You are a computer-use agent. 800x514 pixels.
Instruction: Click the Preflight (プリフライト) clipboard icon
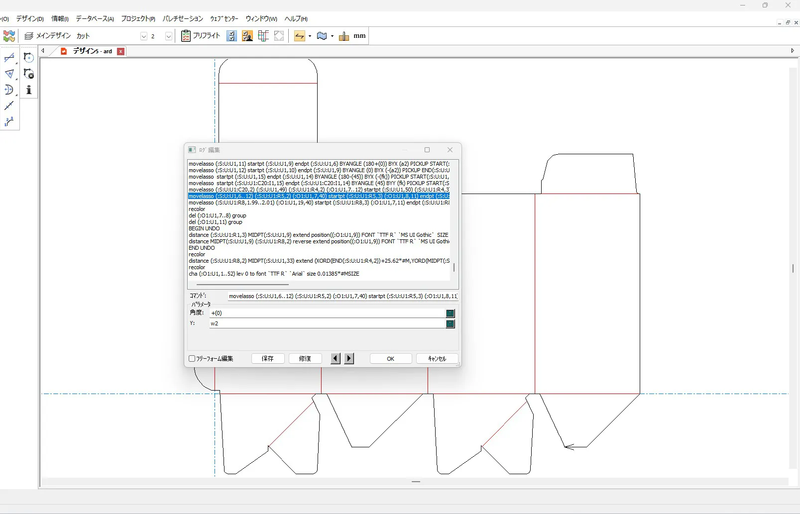186,36
